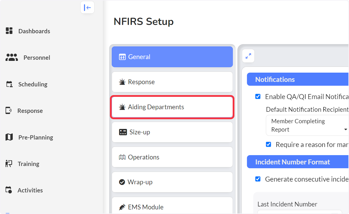This screenshot has height=214, width=349.
Task: Click the EMS Module syringe icon
Action: [122, 207]
